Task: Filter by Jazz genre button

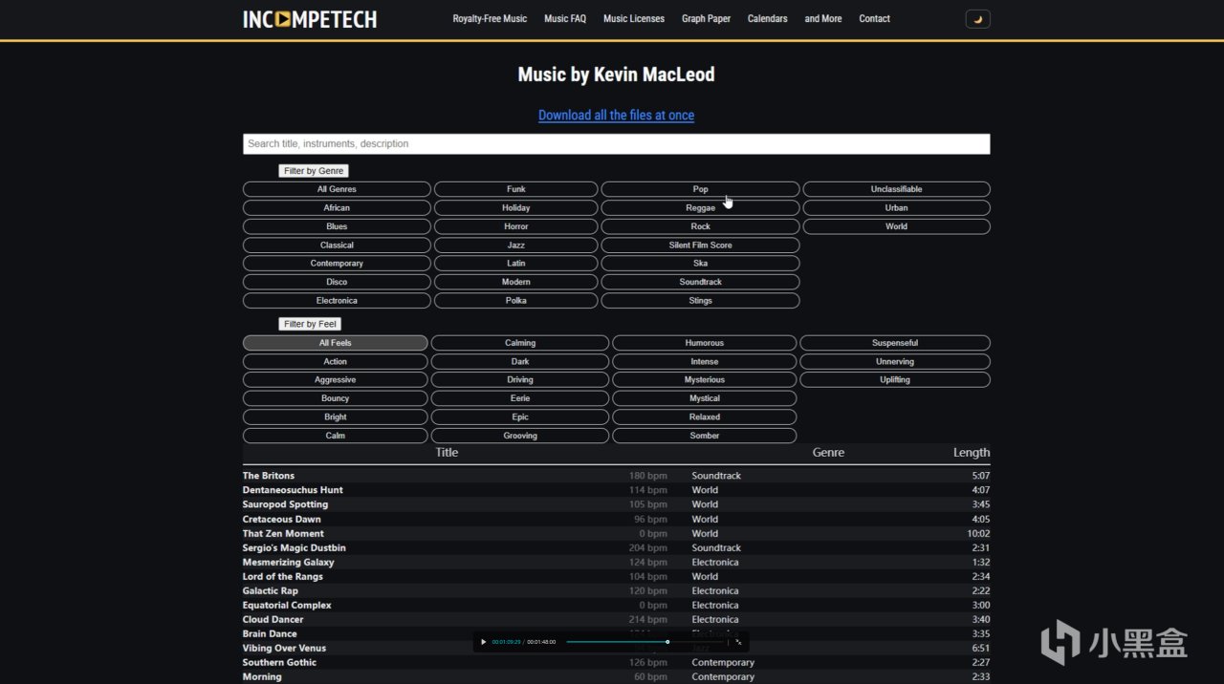Action: 516,246
